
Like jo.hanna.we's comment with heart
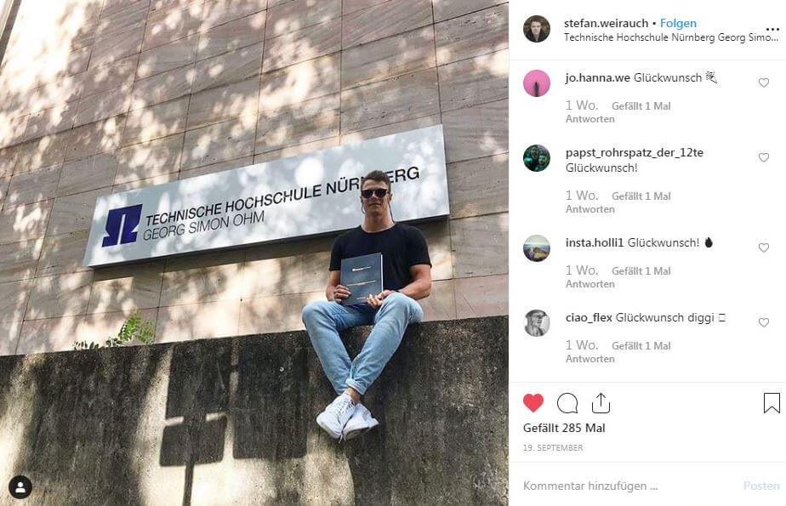point(763,82)
